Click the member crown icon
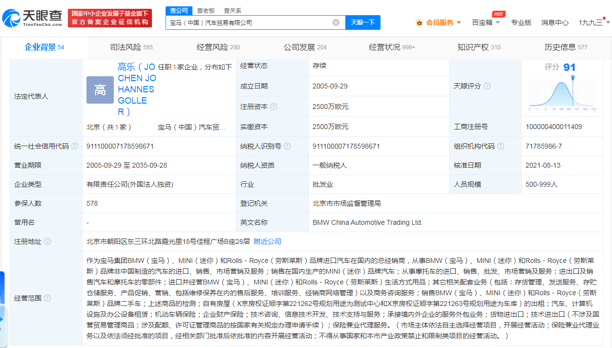 click(419, 22)
